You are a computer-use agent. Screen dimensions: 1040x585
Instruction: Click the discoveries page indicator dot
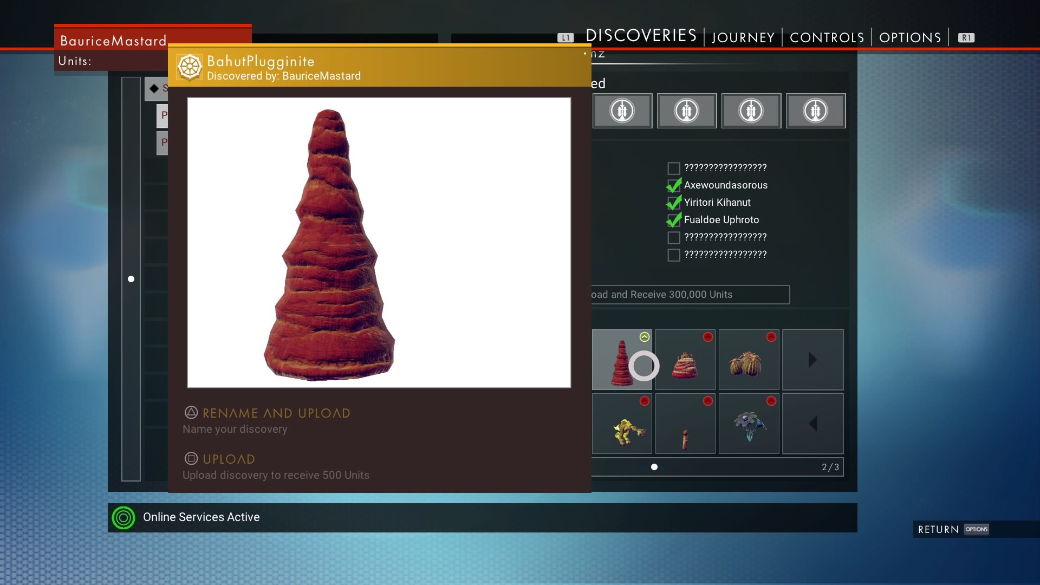click(654, 467)
